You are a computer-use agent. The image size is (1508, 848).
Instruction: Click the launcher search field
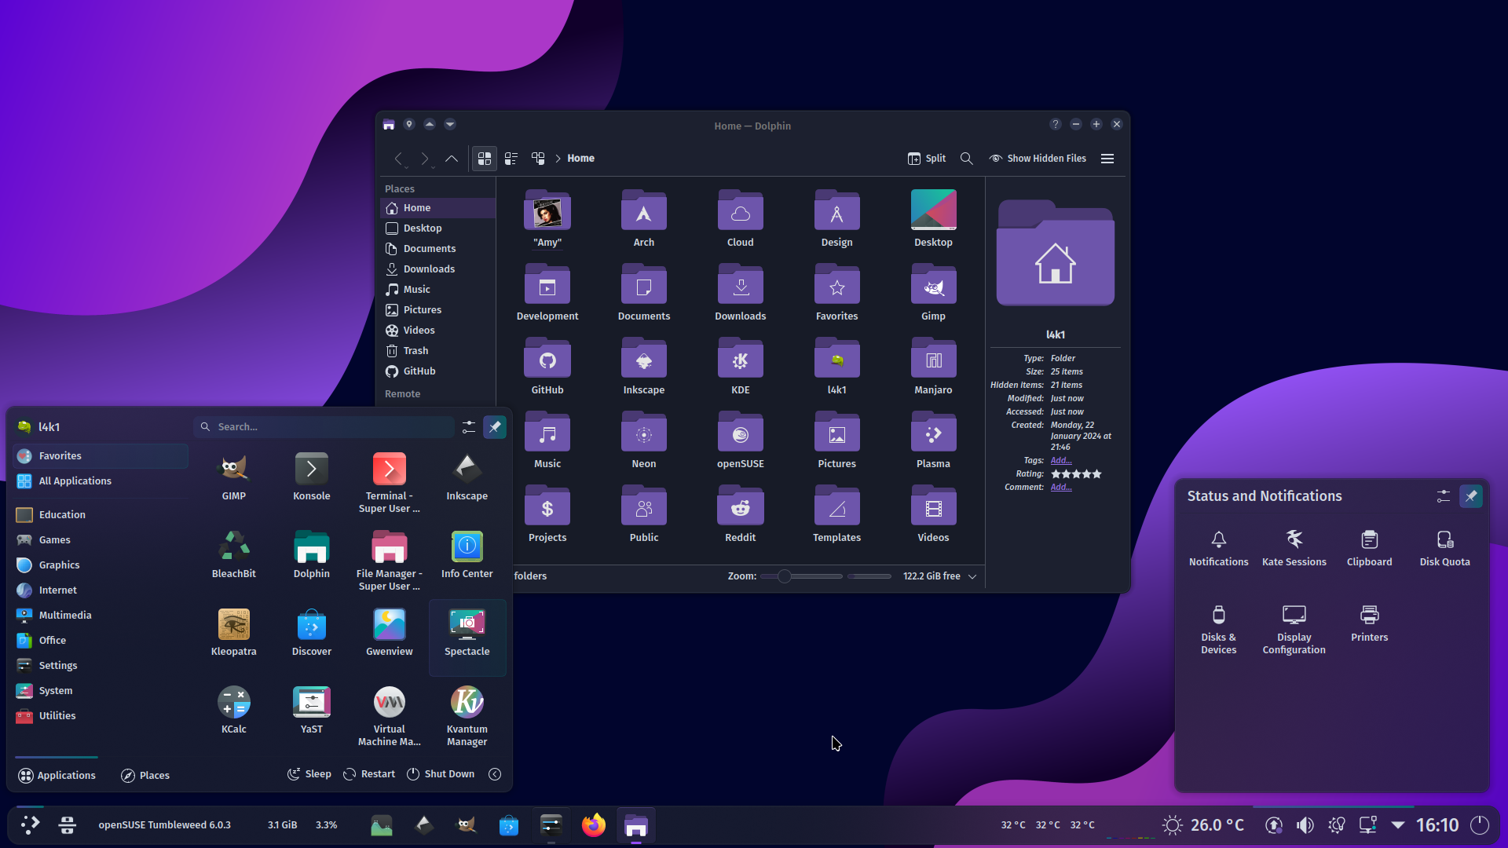tap(324, 426)
